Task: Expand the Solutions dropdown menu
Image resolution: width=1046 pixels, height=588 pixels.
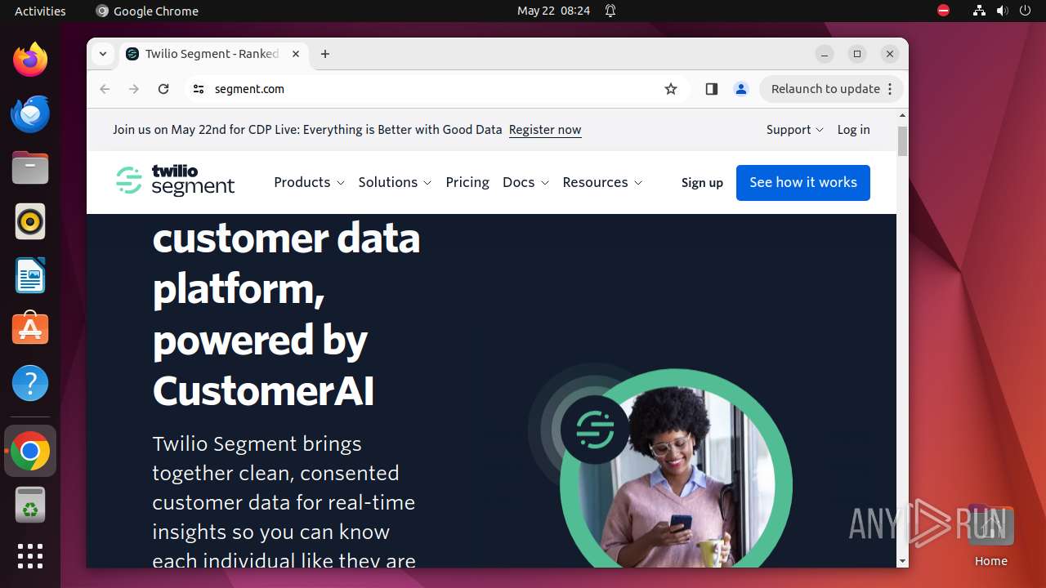Action: (395, 182)
